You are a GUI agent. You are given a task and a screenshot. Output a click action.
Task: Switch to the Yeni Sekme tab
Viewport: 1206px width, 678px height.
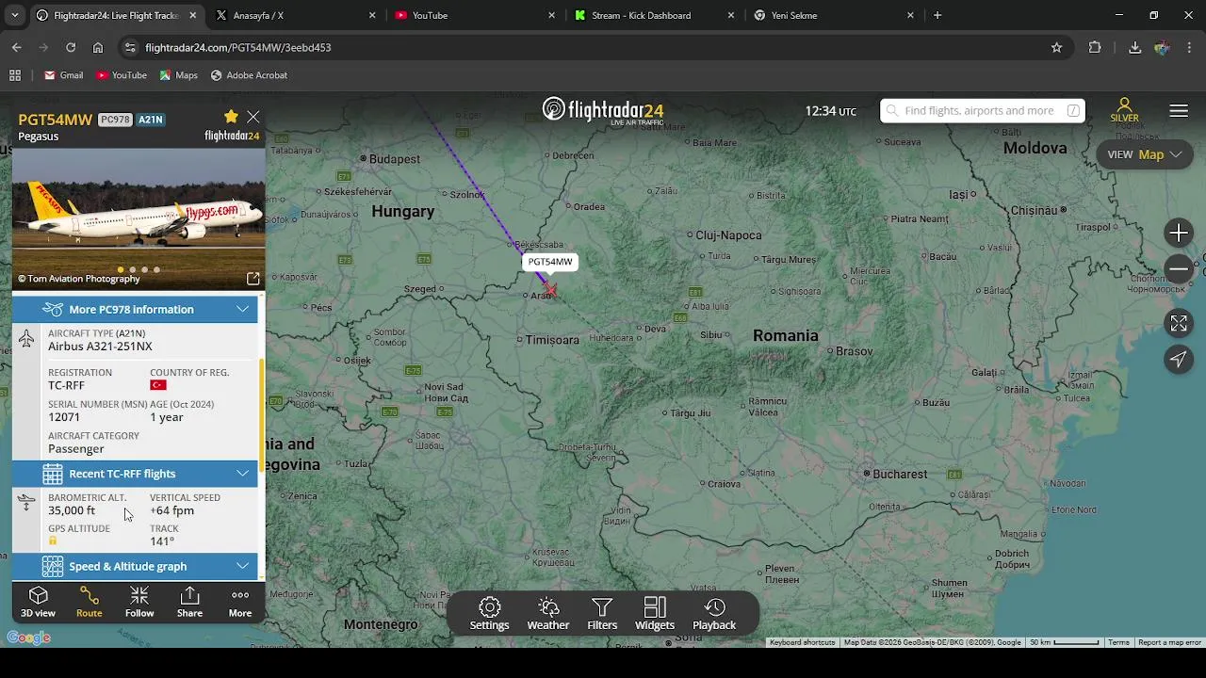(x=834, y=15)
